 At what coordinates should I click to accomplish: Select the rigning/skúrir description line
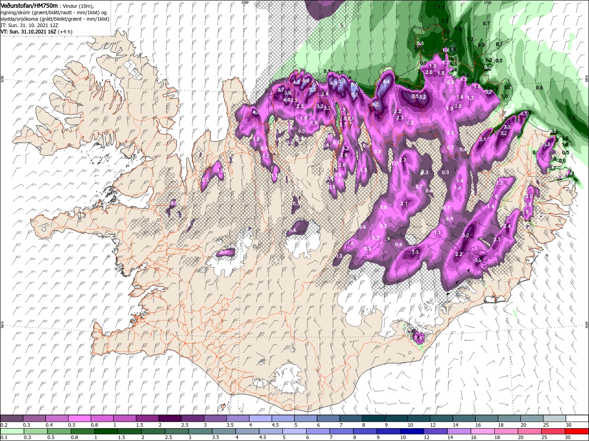pos(54,12)
